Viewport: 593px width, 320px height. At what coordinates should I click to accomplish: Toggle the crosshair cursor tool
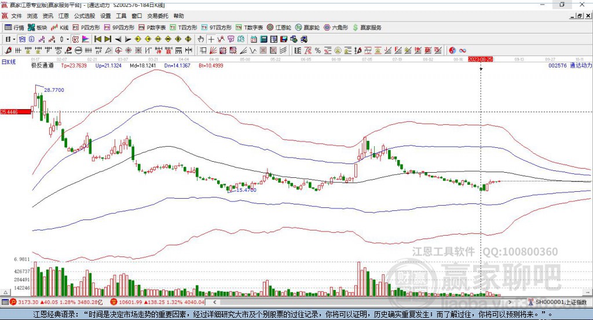(211, 39)
